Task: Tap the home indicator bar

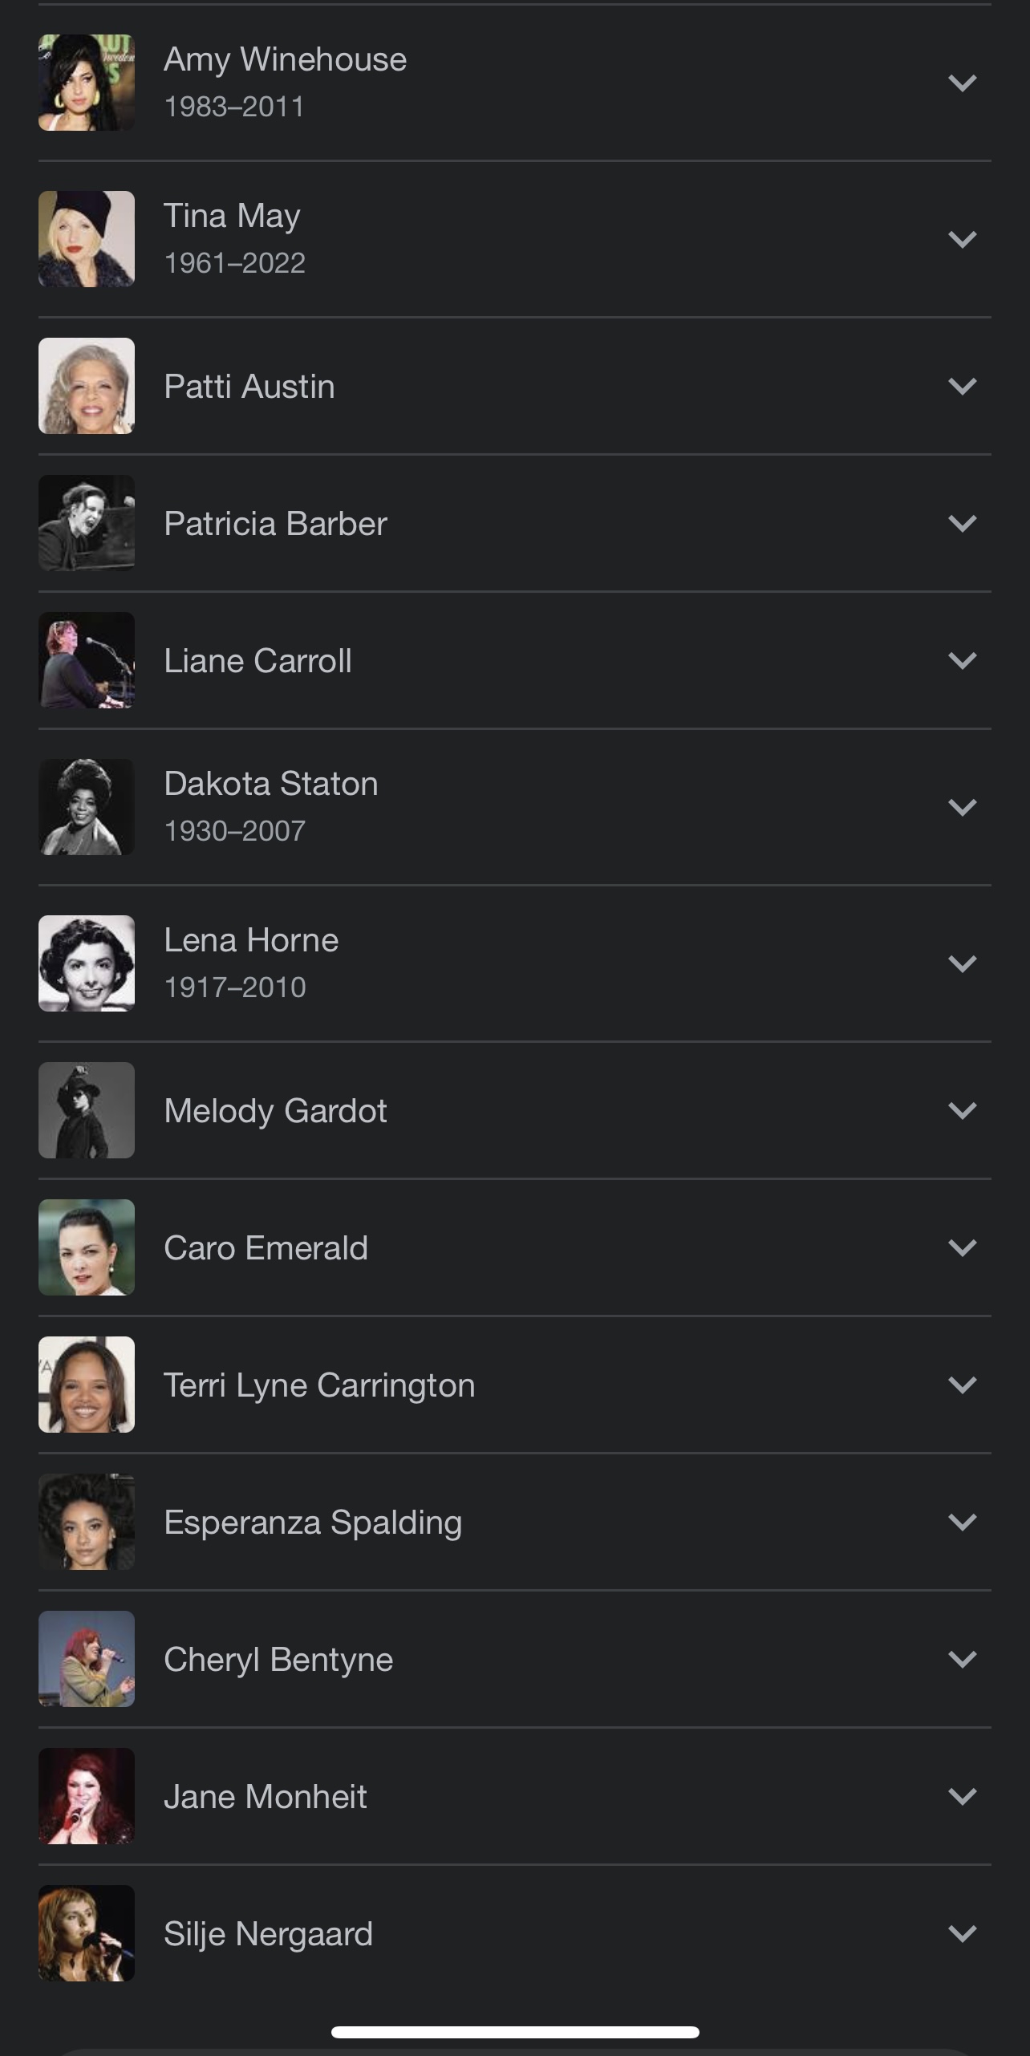Action: click(x=515, y=2032)
